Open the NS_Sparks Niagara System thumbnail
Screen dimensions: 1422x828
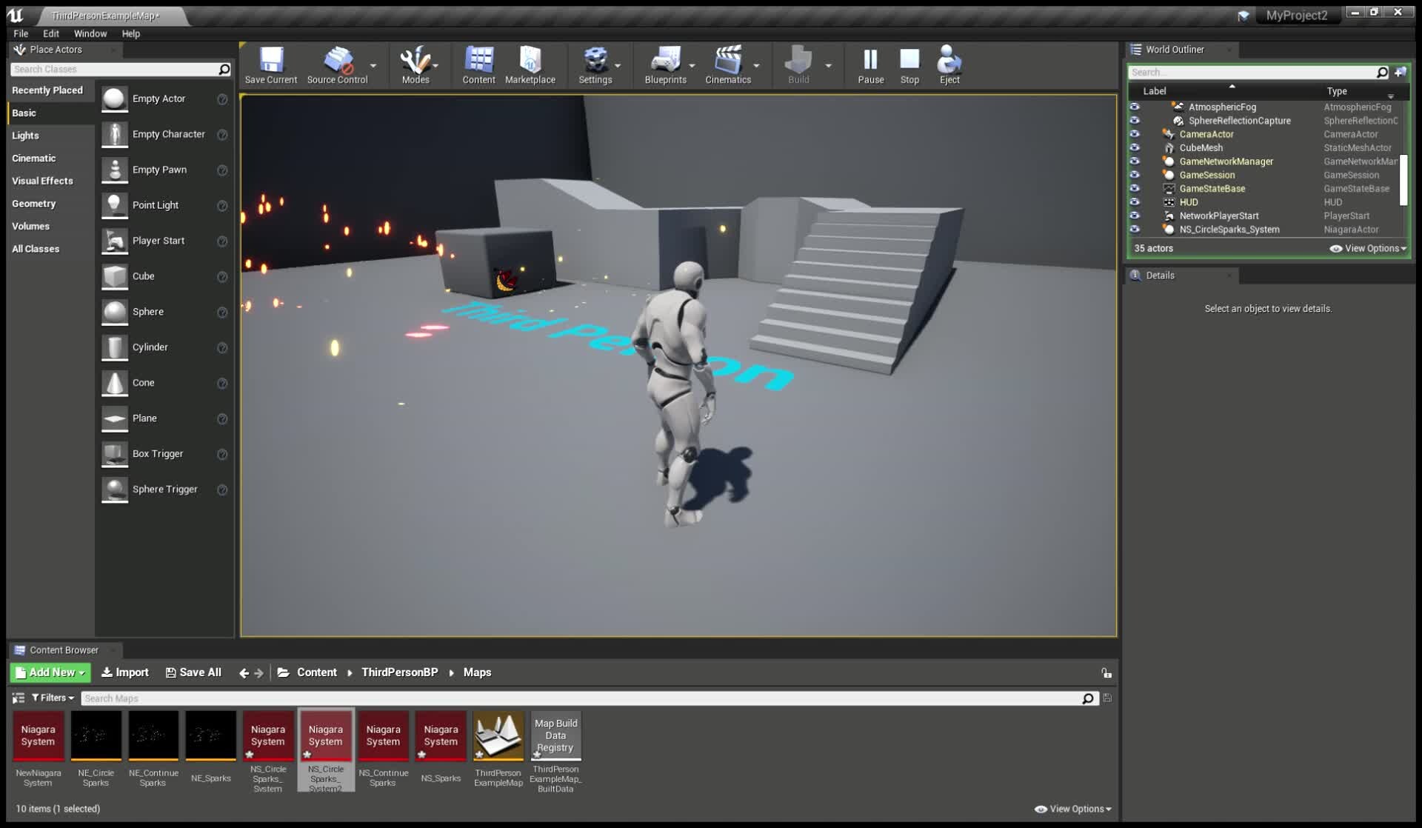[441, 735]
